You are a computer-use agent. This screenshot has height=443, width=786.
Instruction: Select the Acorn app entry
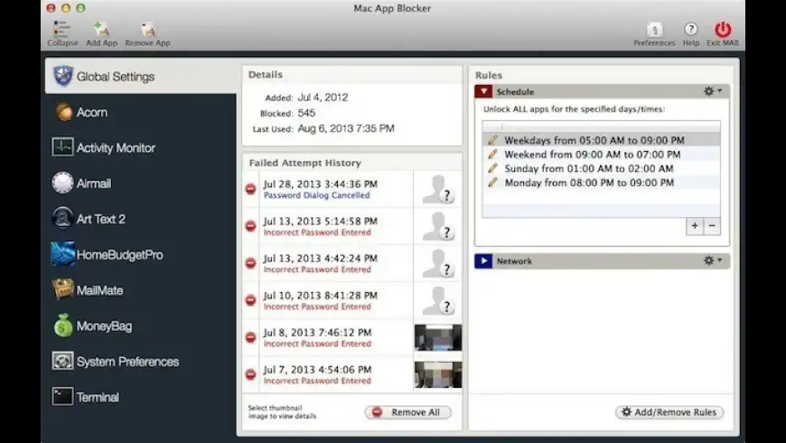[140, 112]
